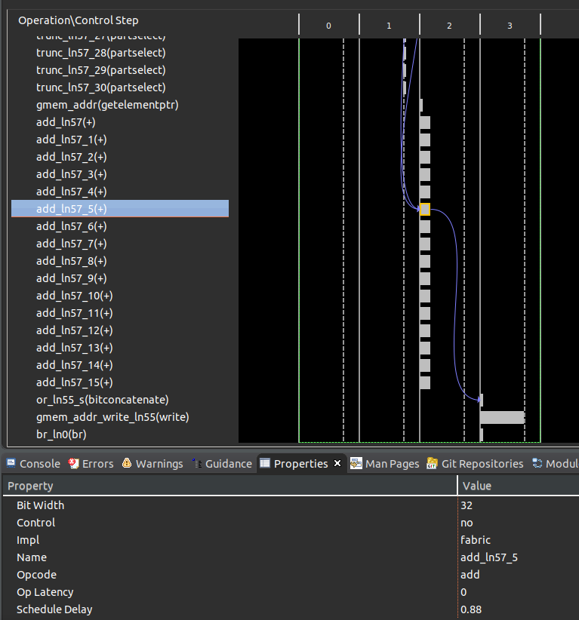Select the or_ln55_s(bitconcatenate) row
Image resolution: width=579 pixels, height=620 pixels.
point(102,400)
